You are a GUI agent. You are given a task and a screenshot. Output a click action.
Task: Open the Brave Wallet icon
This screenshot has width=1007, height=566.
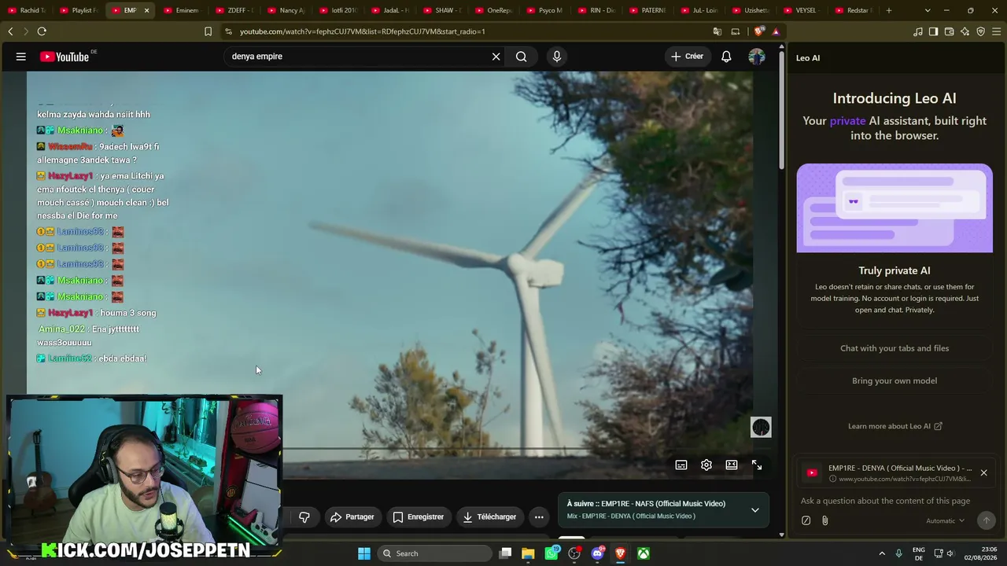[949, 31]
